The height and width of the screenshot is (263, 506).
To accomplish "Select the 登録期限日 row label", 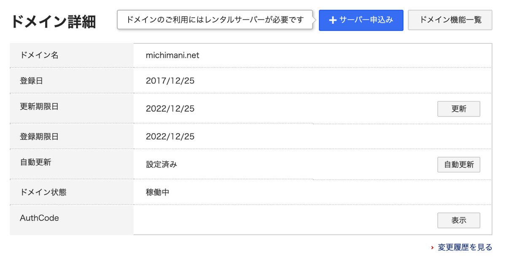I will [39, 136].
